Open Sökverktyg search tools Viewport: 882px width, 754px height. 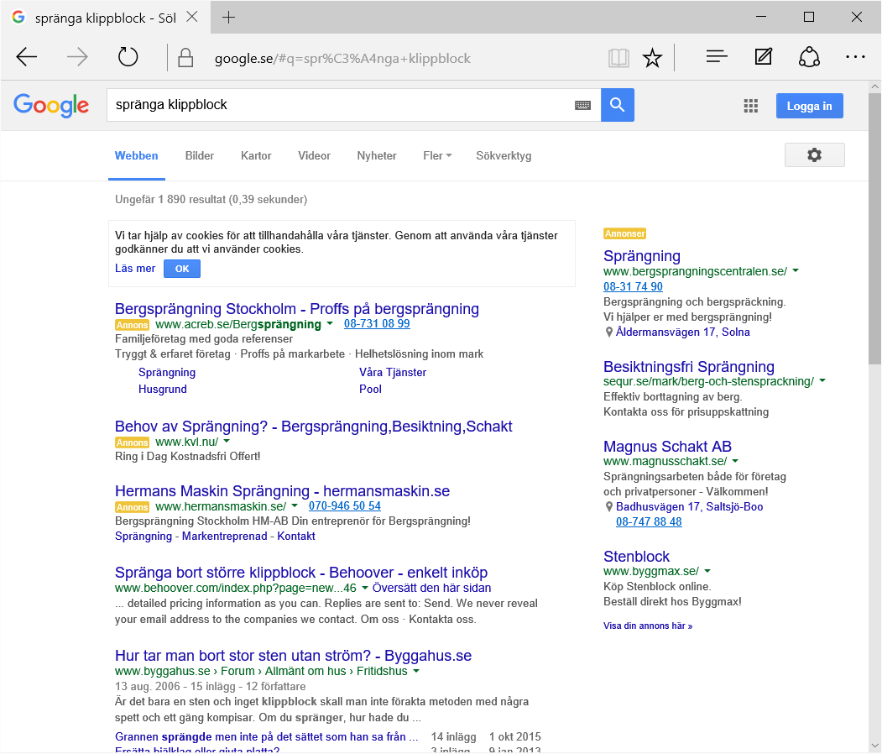click(x=504, y=156)
